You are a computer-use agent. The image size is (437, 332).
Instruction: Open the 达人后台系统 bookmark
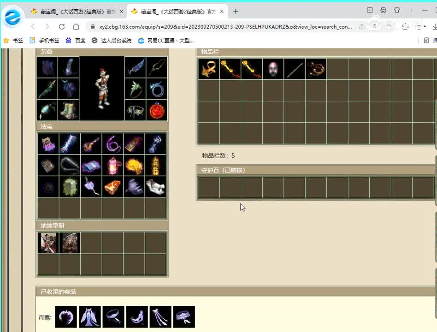pyautogui.click(x=112, y=41)
